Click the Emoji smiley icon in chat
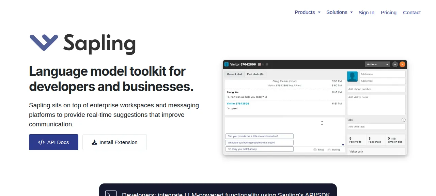This screenshot has width=436, height=196. 315,149
